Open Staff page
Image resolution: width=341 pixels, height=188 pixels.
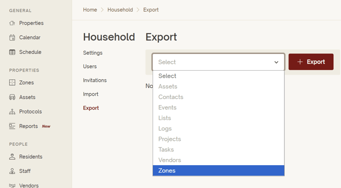pos(25,171)
